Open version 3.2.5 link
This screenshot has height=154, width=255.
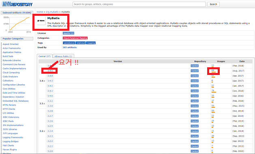click(x=50, y=126)
